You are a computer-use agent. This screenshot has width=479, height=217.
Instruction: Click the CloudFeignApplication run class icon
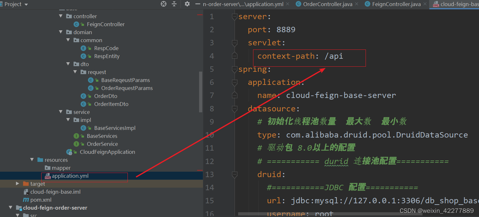point(69,152)
